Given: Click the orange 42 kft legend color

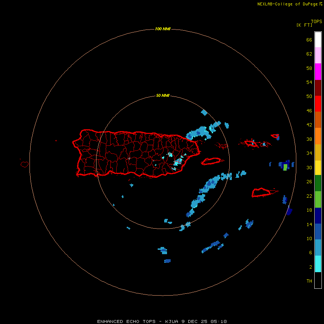Looking at the screenshot, I should pos(318,136).
